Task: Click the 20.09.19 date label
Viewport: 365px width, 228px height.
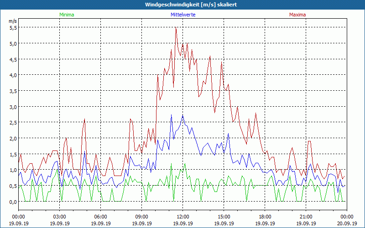Action: (347, 223)
